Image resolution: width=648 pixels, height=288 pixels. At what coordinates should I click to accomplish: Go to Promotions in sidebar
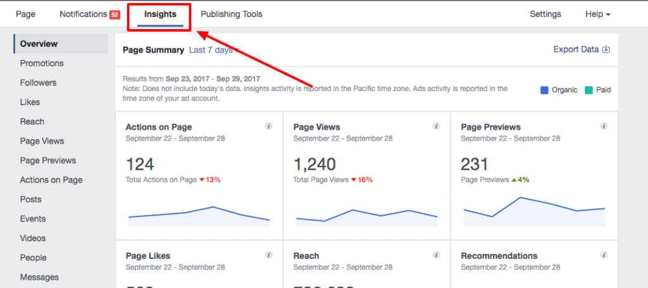click(x=42, y=63)
